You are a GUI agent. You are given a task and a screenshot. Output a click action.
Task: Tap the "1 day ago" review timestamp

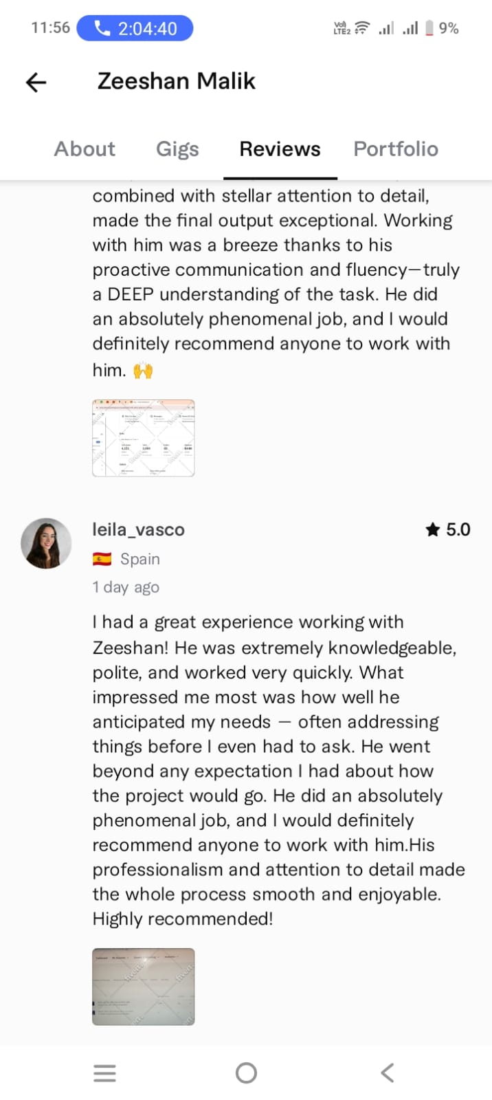click(x=126, y=587)
